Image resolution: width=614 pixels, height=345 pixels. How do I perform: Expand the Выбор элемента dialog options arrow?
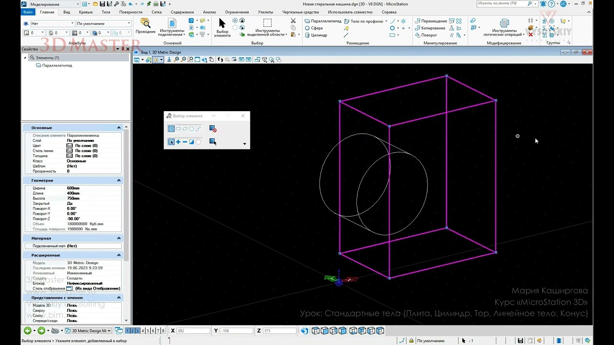coord(245,144)
